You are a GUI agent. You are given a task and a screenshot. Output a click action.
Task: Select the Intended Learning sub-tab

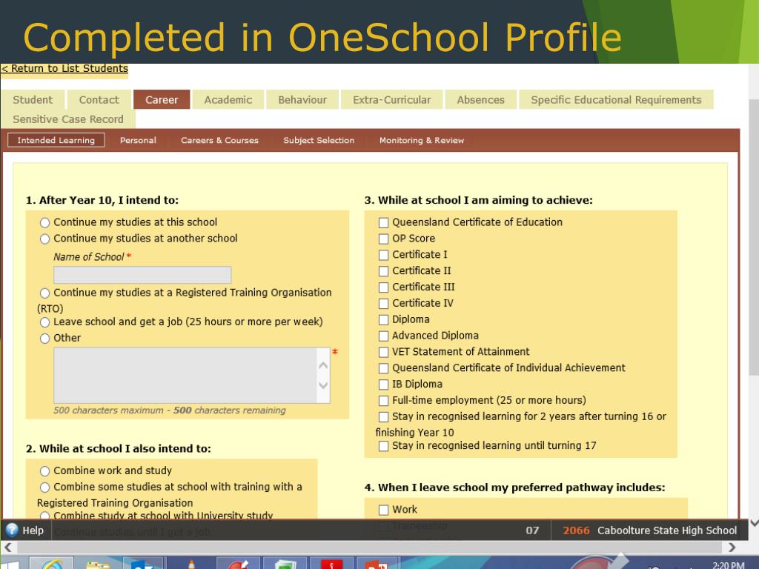click(56, 140)
